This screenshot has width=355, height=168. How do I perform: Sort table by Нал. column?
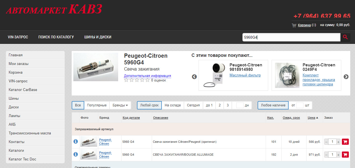coord(270,118)
